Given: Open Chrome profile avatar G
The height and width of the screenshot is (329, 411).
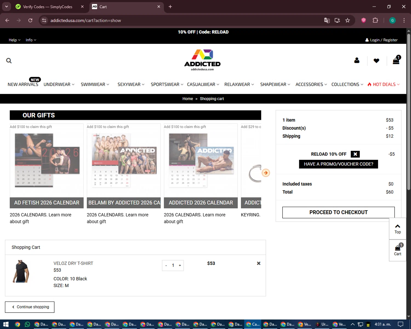Looking at the screenshot, I should click(x=392, y=20).
